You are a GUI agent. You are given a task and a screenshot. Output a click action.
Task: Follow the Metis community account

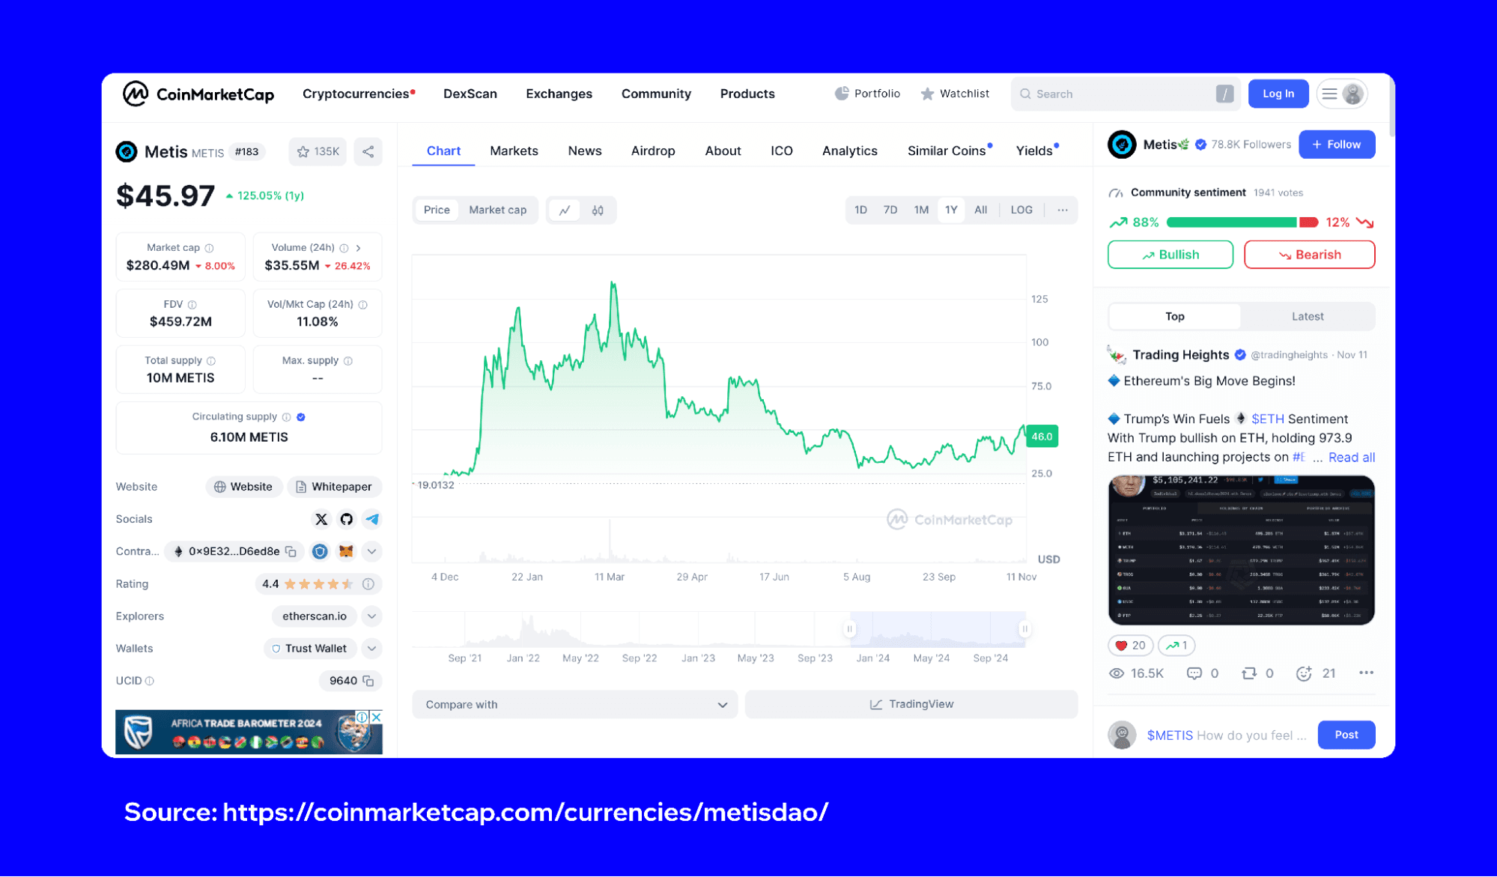(1337, 145)
